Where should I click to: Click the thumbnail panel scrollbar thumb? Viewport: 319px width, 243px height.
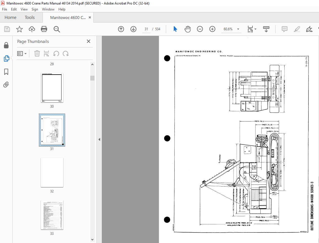[x=92, y=78]
